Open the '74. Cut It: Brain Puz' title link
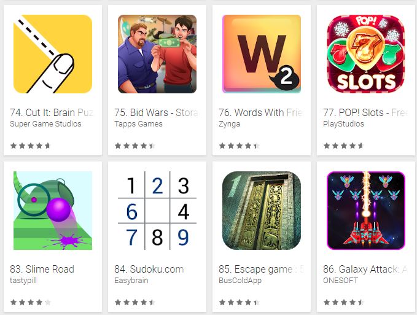 (52, 112)
